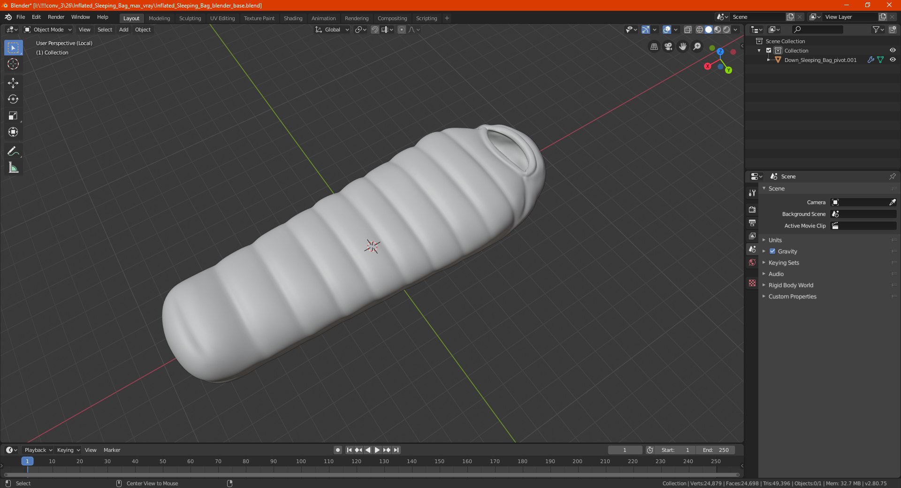Click the Marker menu in timeline
The height and width of the screenshot is (488, 901).
[x=112, y=450]
